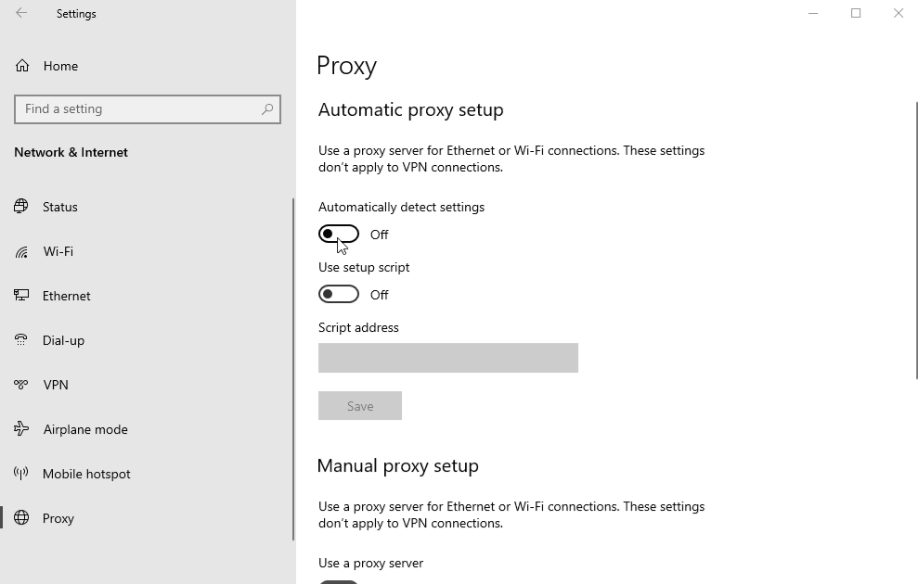918x584 pixels.
Task: Turn on Use setup script toggle
Action: (x=339, y=295)
